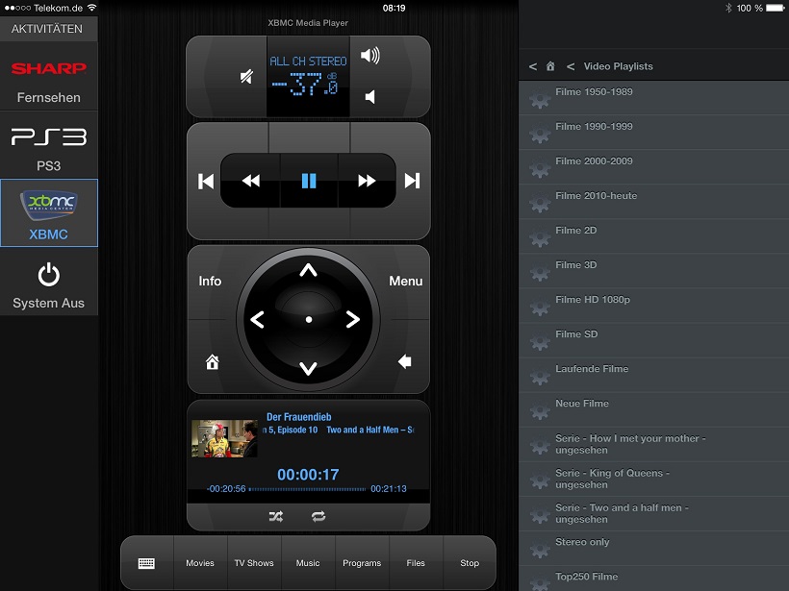Select the PS3 activity
This screenshot has height=591, width=789.
[x=49, y=145]
